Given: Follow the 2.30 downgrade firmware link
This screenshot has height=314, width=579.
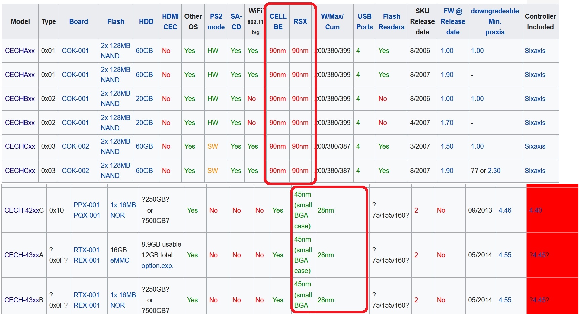Looking at the screenshot, I should (x=494, y=171).
